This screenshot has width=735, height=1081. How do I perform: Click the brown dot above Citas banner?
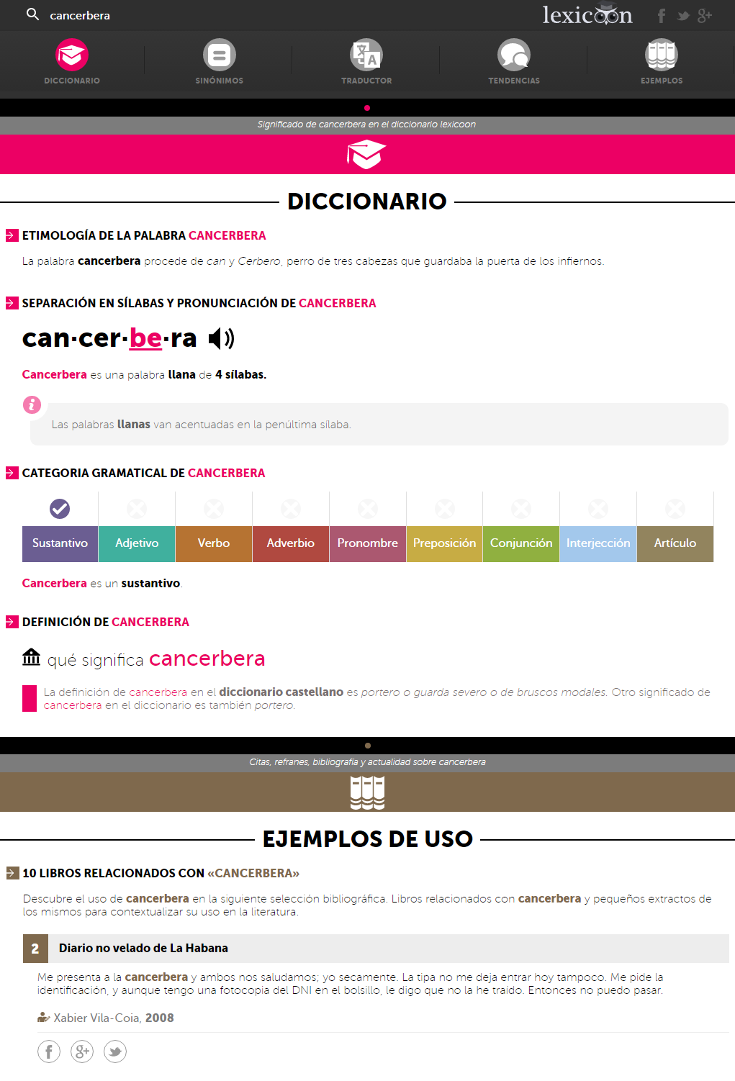[x=368, y=746]
